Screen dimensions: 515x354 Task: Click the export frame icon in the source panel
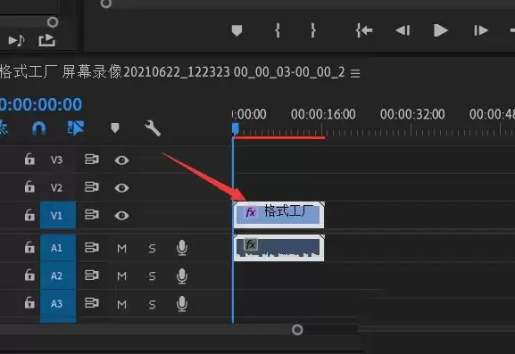[46, 40]
